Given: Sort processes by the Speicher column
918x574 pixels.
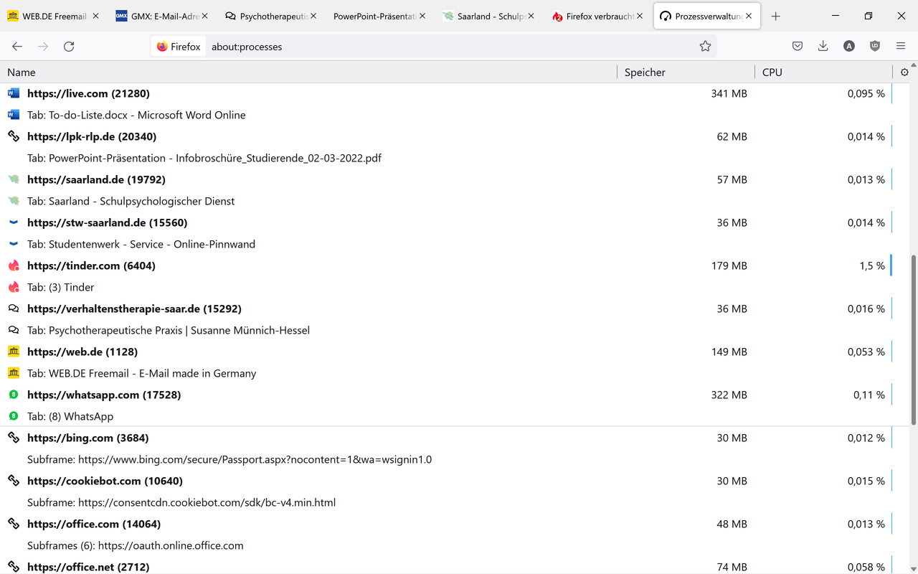Looking at the screenshot, I should point(686,72).
